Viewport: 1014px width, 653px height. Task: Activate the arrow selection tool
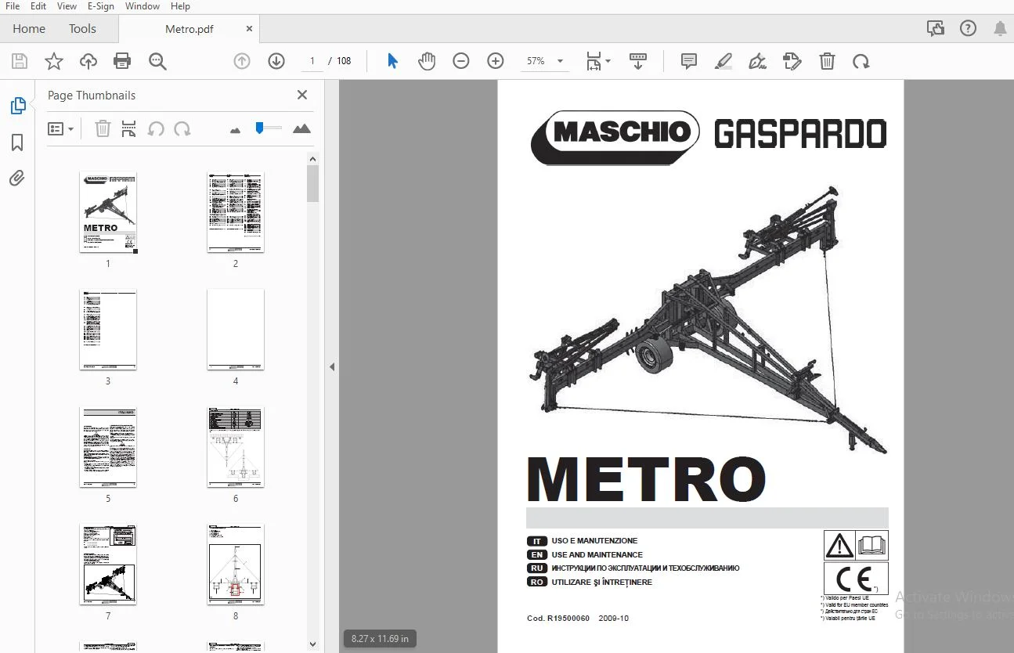[x=393, y=61]
